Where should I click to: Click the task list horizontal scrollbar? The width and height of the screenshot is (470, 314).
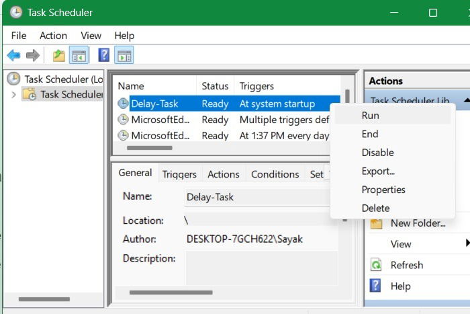click(154, 148)
